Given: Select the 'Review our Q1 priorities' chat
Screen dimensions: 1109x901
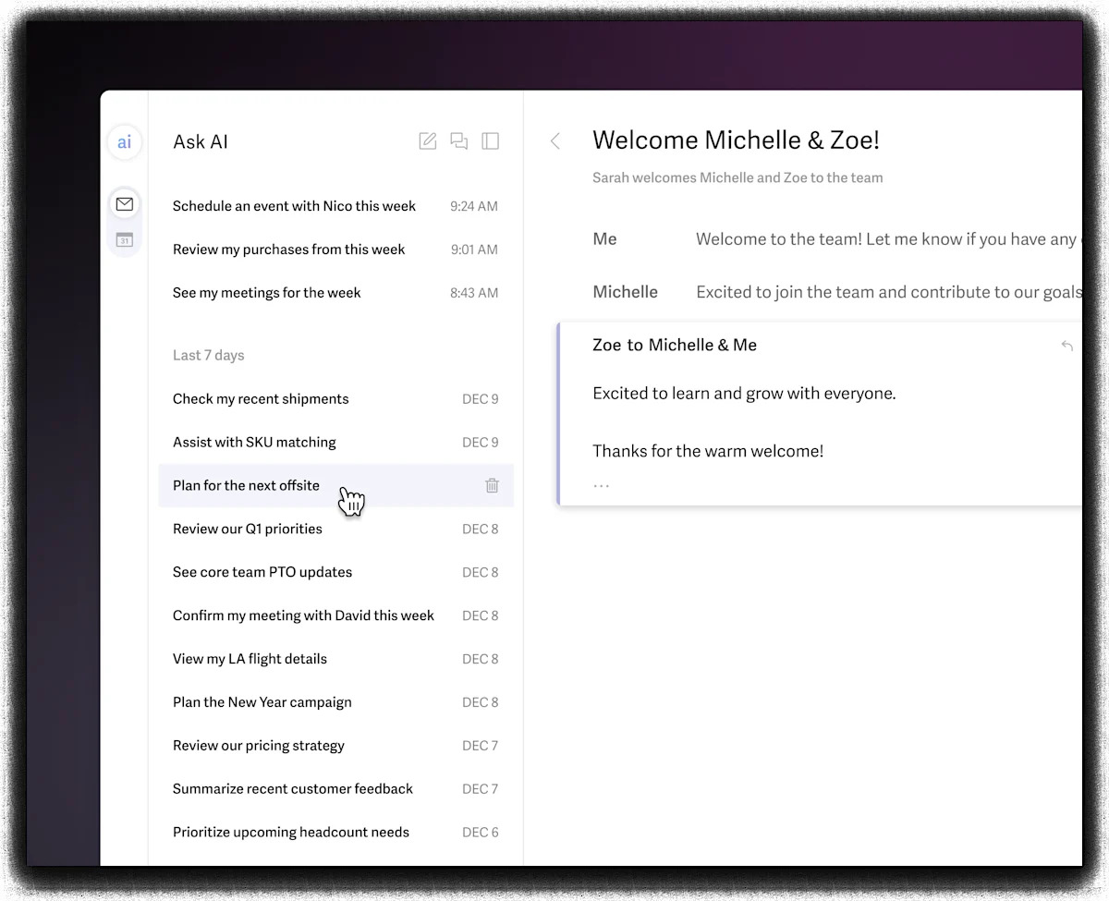Looking at the screenshot, I should pyautogui.click(x=247, y=529).
